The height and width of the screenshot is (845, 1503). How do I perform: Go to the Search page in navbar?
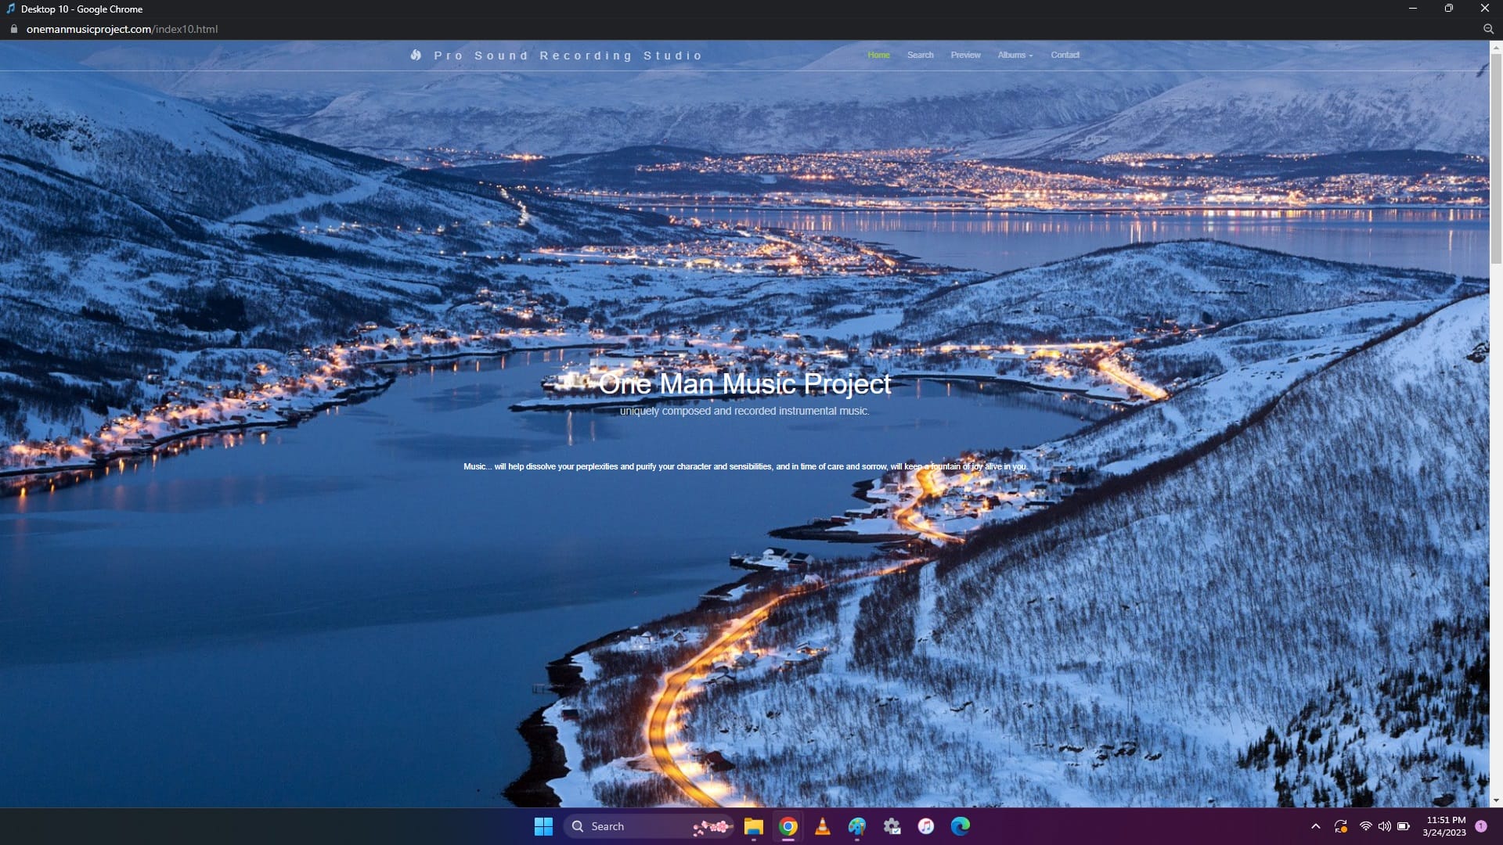tap(920, 55)
